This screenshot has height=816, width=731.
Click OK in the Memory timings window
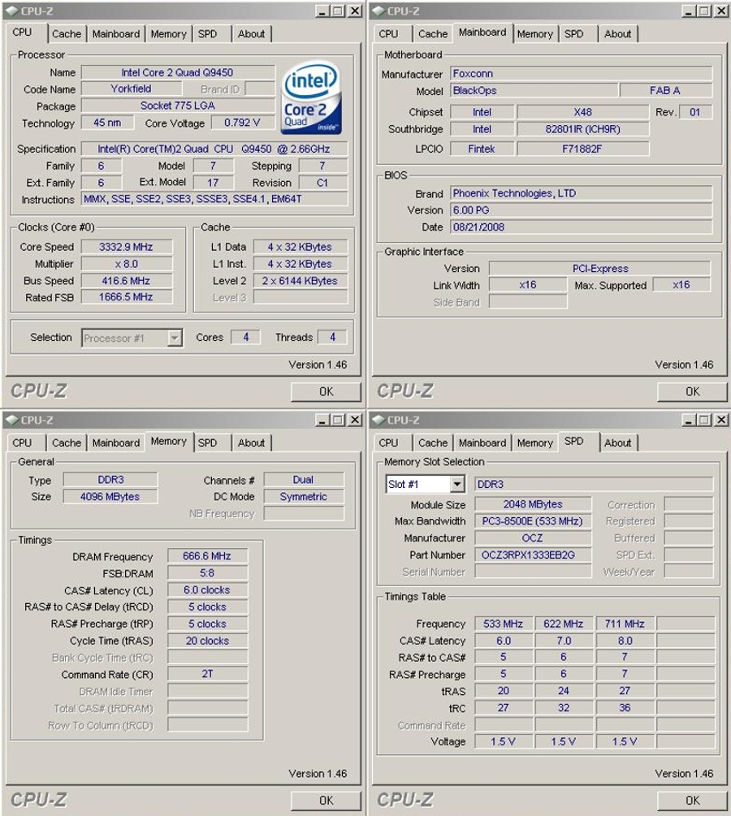[x=326, y=800]
